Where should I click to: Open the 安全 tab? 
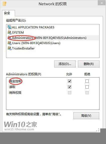7,13
